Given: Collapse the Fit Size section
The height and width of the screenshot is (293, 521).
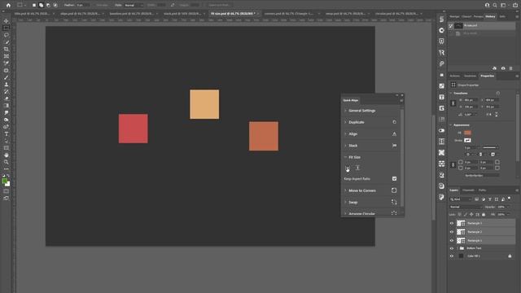Looking at the screenshot, I should tap(345, 157).
